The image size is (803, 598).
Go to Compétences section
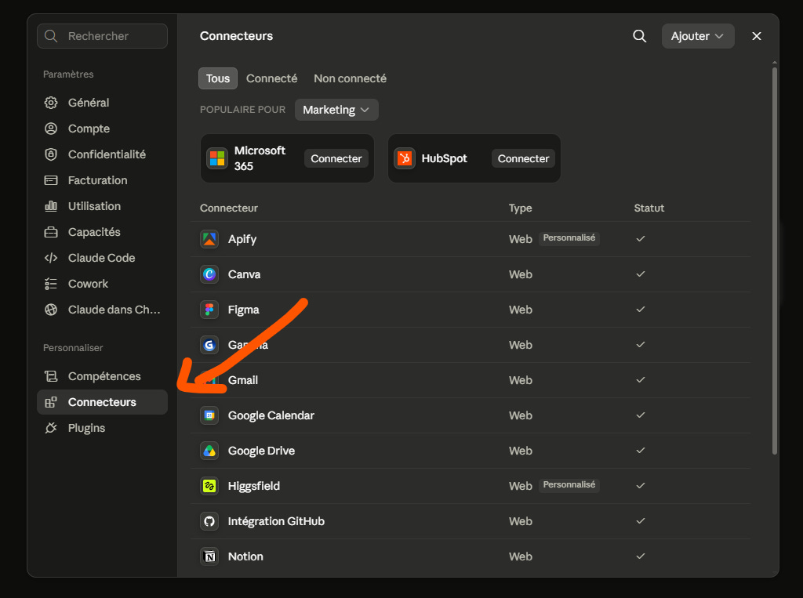(x=102, y=375)
